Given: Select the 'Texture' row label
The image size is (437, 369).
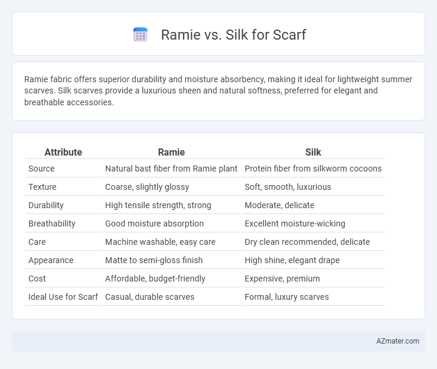Looking at the screenshot, I should [43, 187].
